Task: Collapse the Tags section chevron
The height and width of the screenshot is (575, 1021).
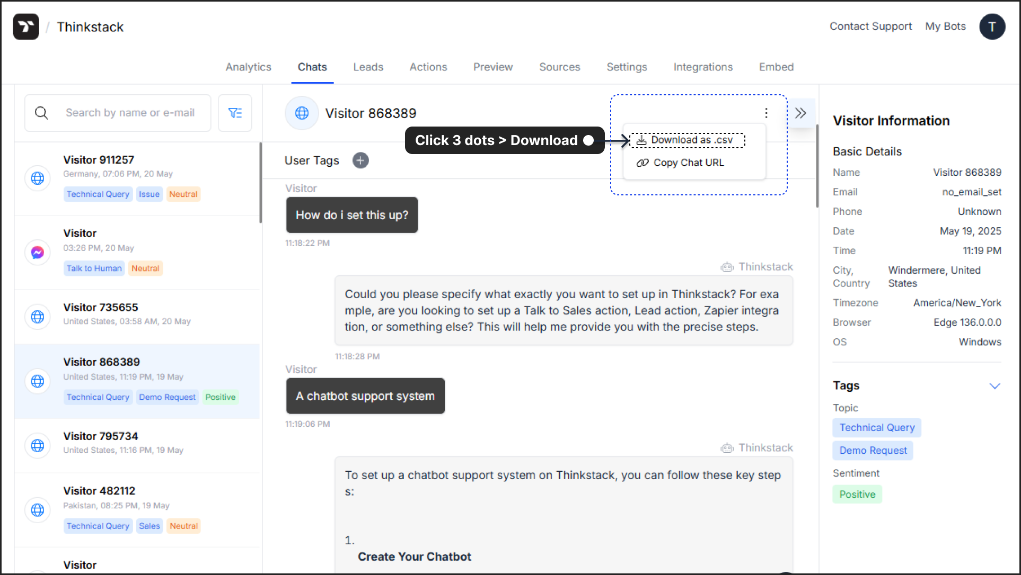Action: tap(994, 385)
